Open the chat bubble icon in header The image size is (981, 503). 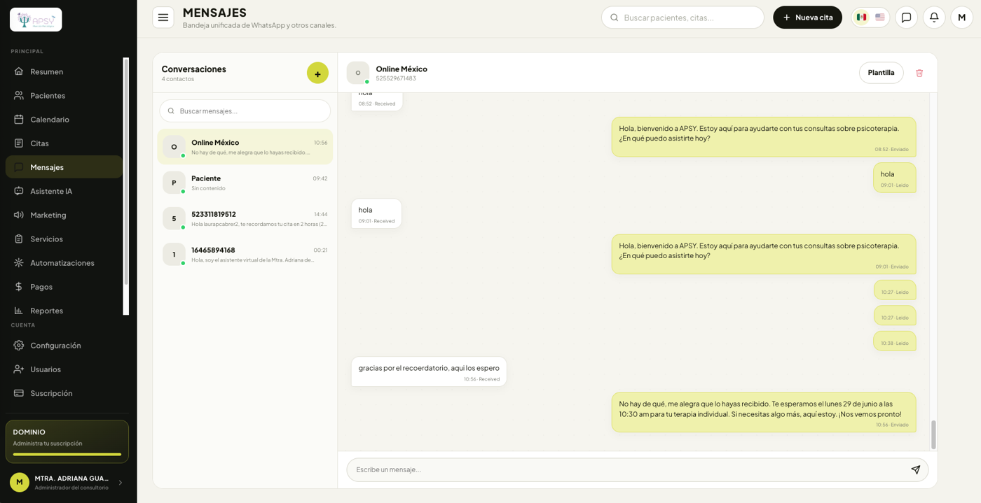point(906,17)
